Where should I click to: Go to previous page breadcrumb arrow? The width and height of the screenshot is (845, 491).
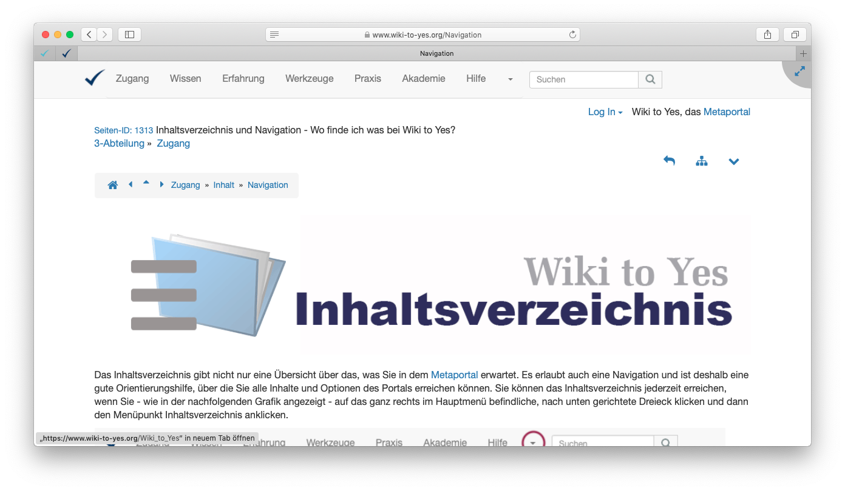click(x=131, y=185)
